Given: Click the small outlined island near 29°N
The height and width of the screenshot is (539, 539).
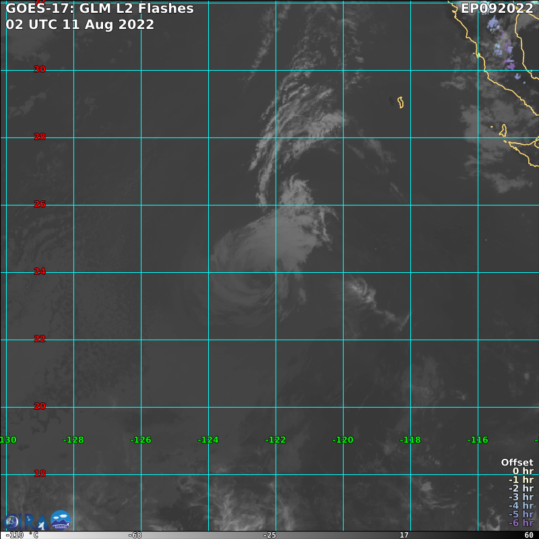Looking at the screenshot, I should [x=400, y=102].
